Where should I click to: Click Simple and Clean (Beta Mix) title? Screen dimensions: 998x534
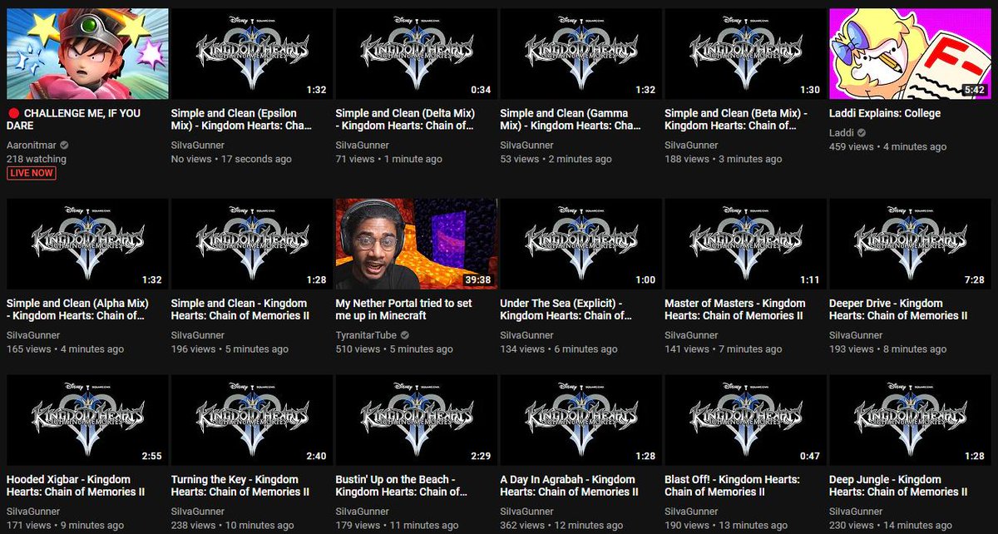coord(735,119)
